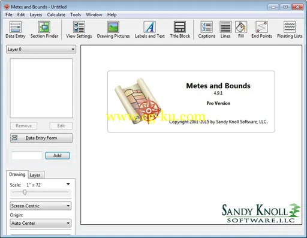The height and width of the screenshot is (238, 307).
Task: Expand the Screen Centric dropdown
Action: [x=41, y=206]
